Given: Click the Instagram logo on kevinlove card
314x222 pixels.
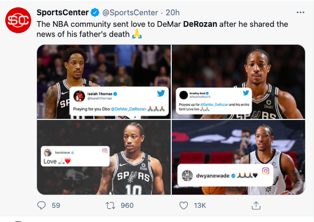Looking at the screenshot, I should pos(104,150).
